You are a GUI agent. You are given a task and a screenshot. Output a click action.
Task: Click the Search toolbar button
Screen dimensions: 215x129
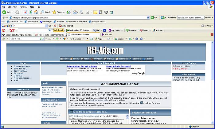[x=45, y=12]
